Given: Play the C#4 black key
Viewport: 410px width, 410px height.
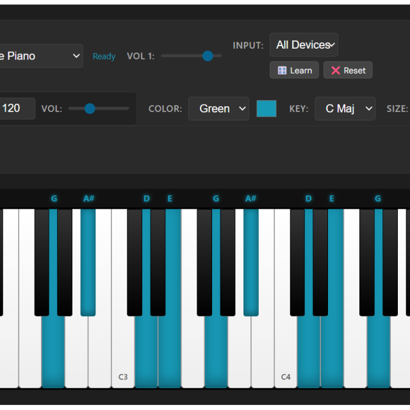Looking at the screenshot, I should point(297,262).
